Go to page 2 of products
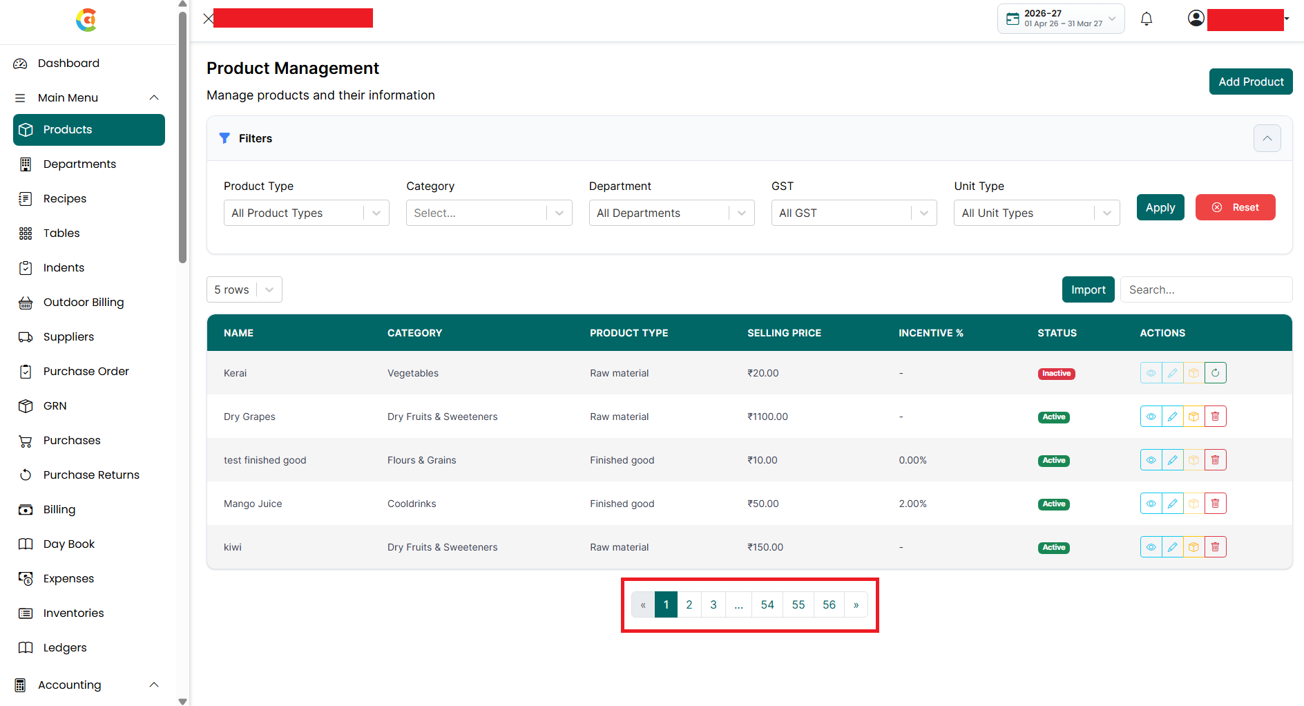 pyautogui.click(x=689, y=604)
